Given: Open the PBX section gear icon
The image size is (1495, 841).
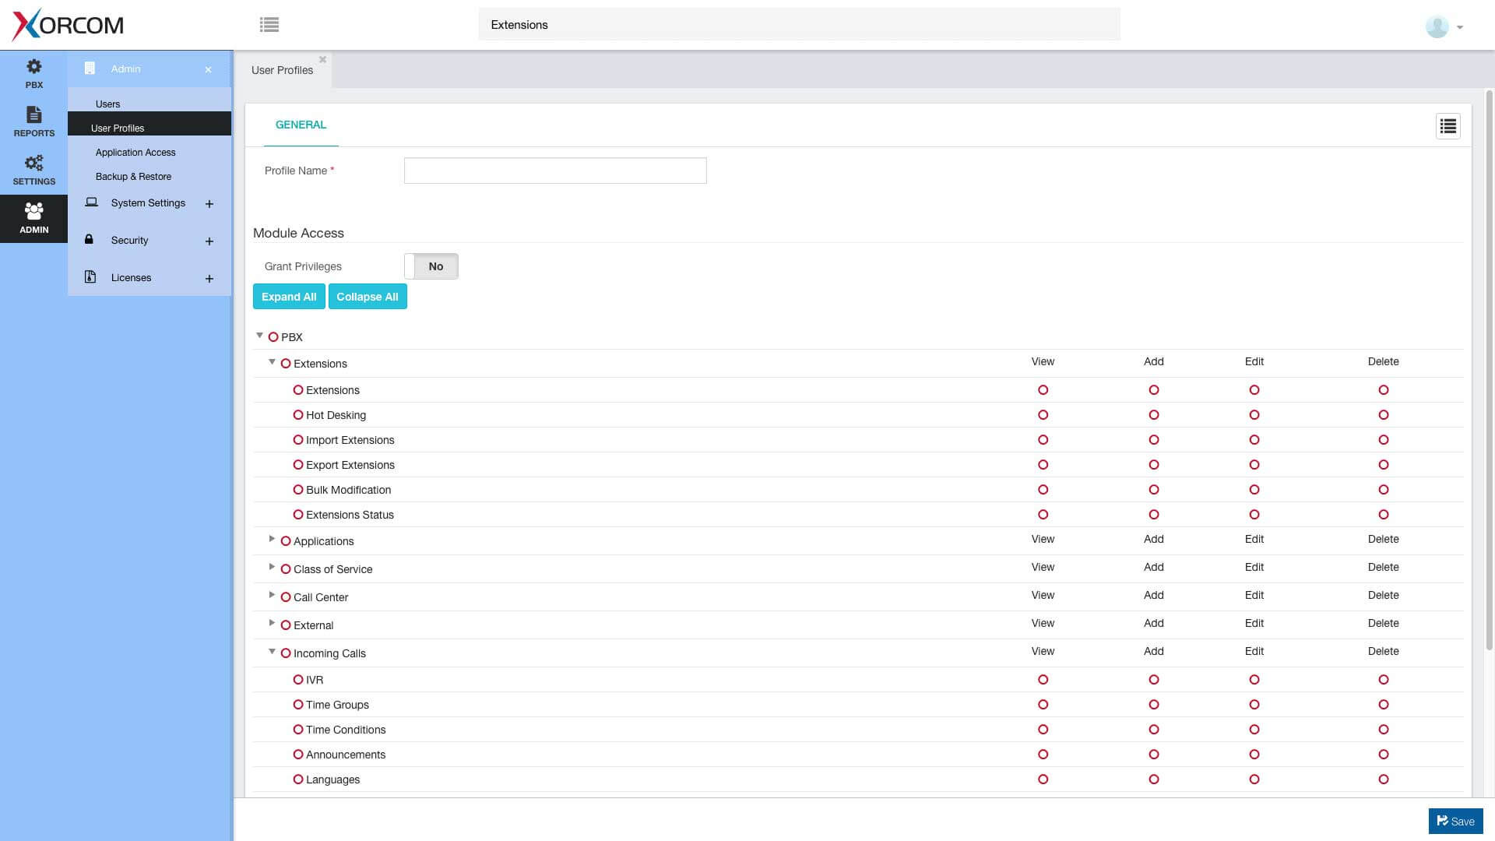Looking at the screenshot, I should (x=34, y=67).
